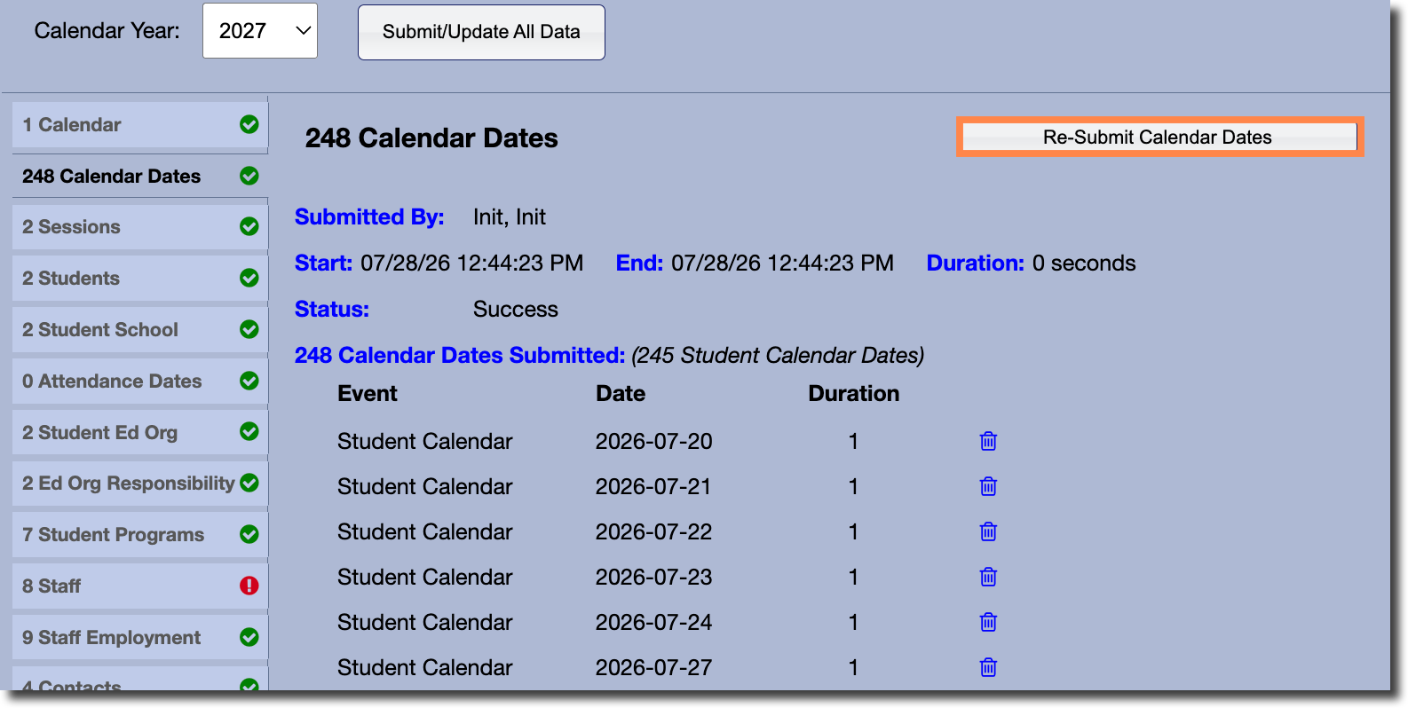Click Re-Submit Calendar Dates button
The width and height of the screenshot is (1408, 708).
[1159, 137]
